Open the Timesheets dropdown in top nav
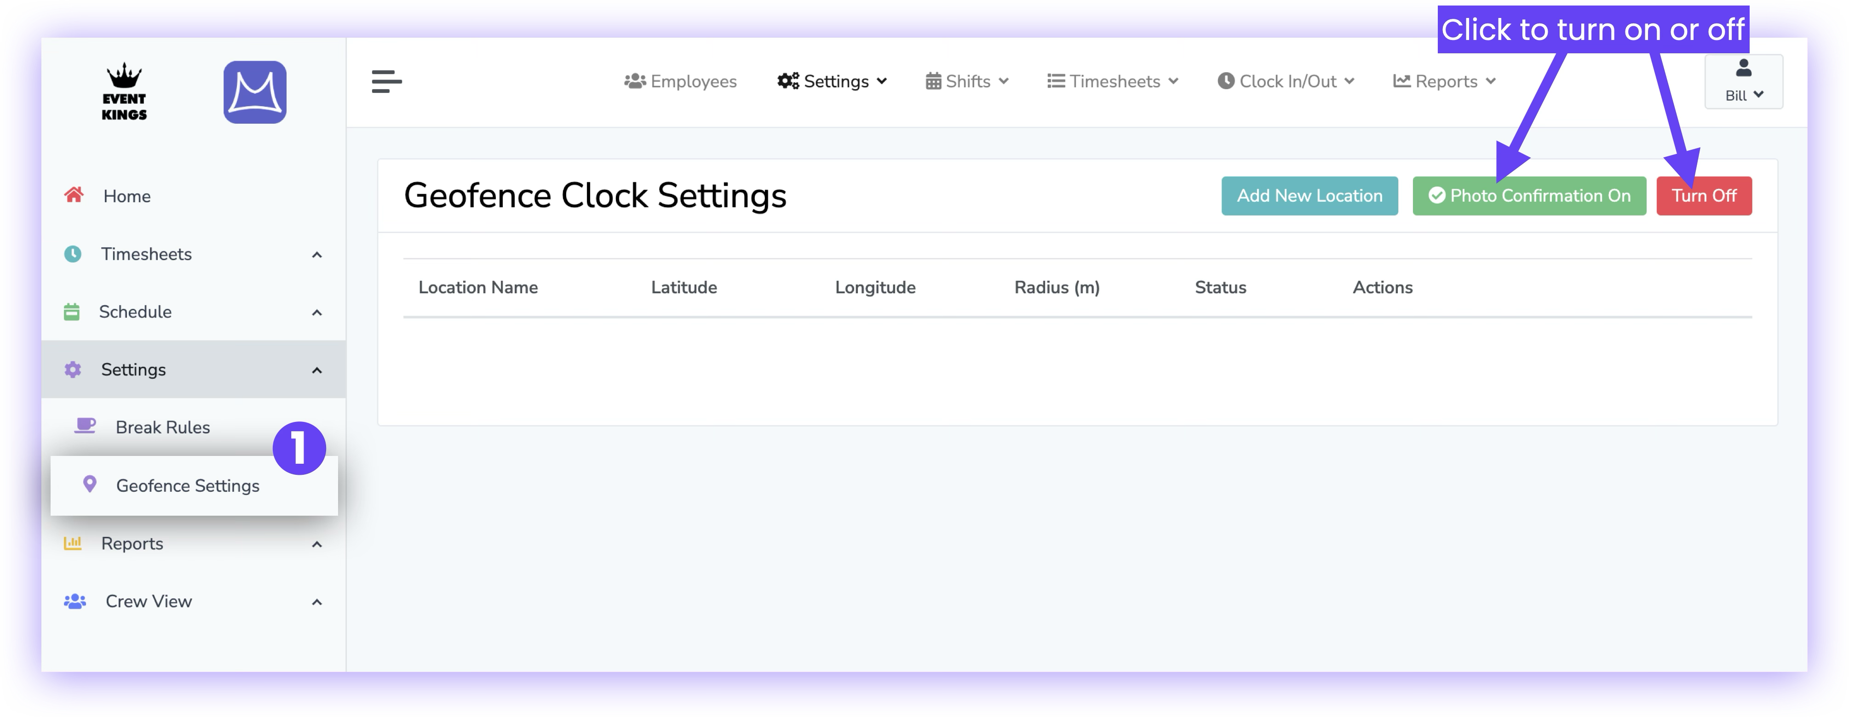The height and width of the screenshot is (717, 1849). click(x=1113, y=81)
